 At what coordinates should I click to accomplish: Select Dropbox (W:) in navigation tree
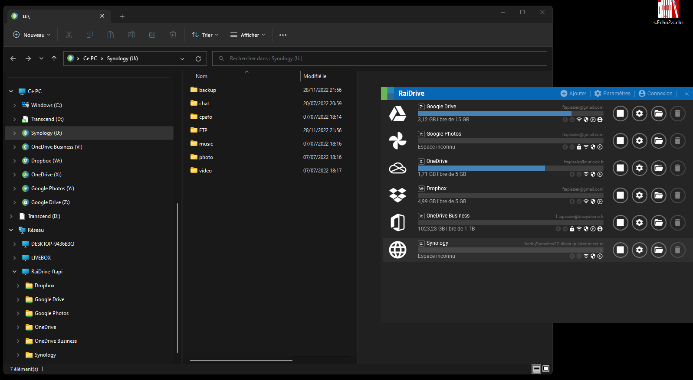click(x=46, y=161)
